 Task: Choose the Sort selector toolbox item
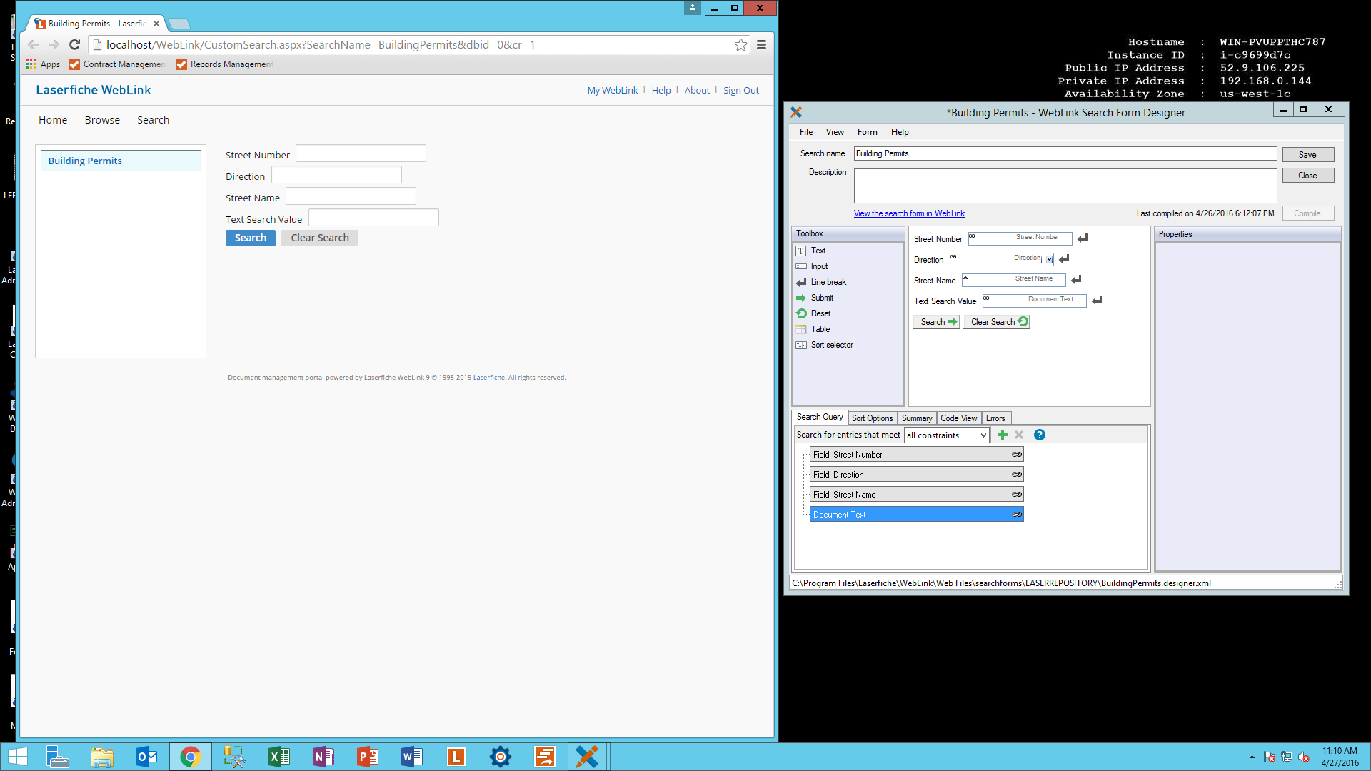point(831,345)
